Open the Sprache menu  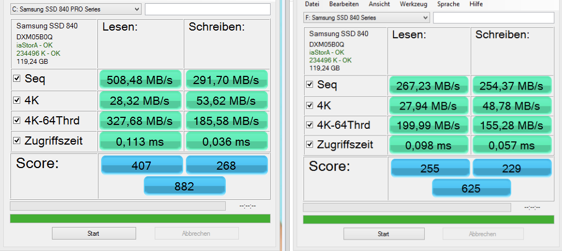point(448,4)
